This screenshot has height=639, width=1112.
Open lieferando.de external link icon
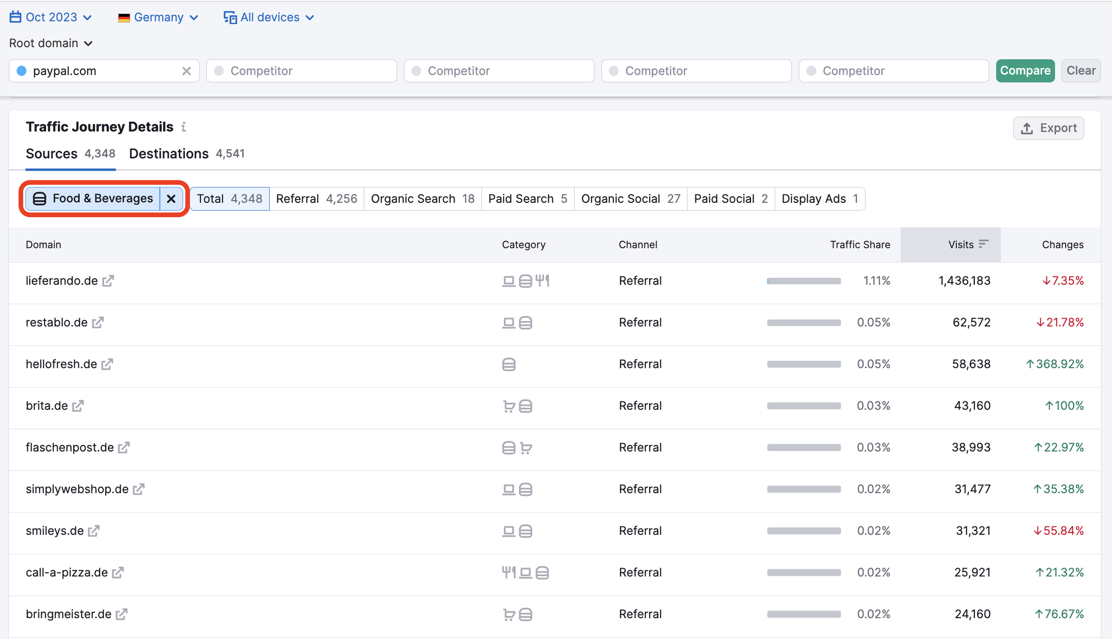tap(108, 281)
